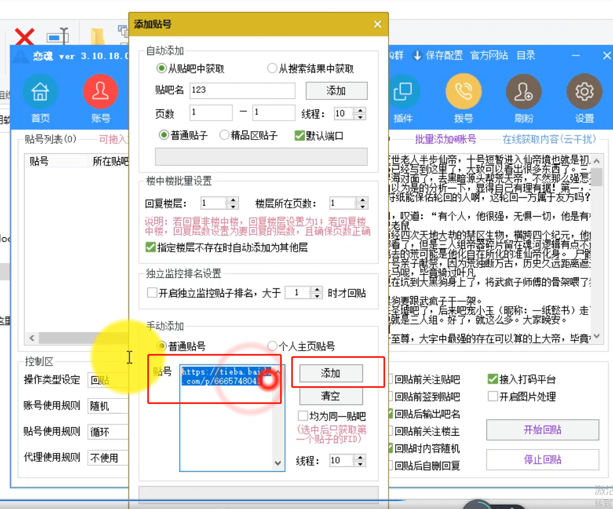Screen dimensions: 613x509
Task: Select 从搜索结果中获取 radio option
Action: tap(272, 68)
